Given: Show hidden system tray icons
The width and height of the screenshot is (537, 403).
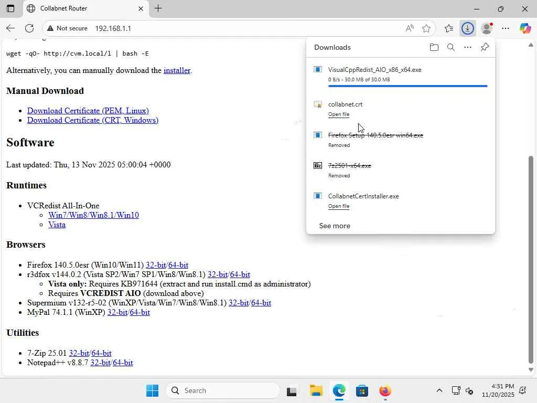Looking at the screenshot, I should point(439,390).
